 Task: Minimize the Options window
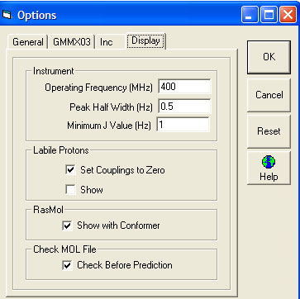pos(250,15)
